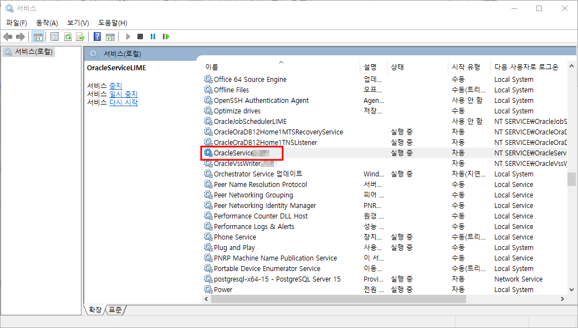The image size is (578, 328).
Task: Sort by the 상태 column header
Action: coord(397,67)
